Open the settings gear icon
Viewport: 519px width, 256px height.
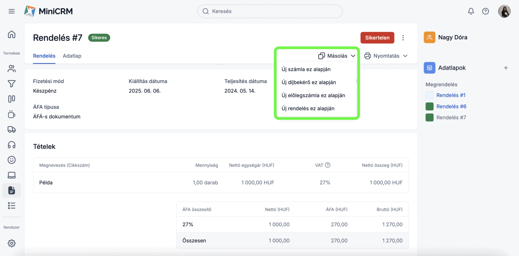tap(12, 243)
